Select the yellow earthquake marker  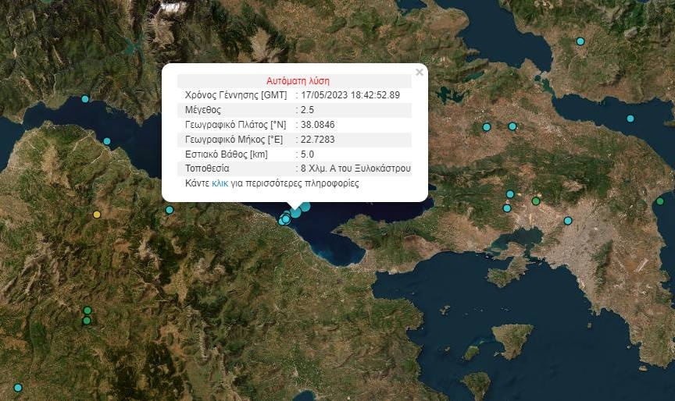97,215
